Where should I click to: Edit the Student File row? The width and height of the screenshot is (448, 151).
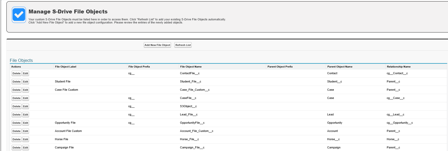coord(25,82)
